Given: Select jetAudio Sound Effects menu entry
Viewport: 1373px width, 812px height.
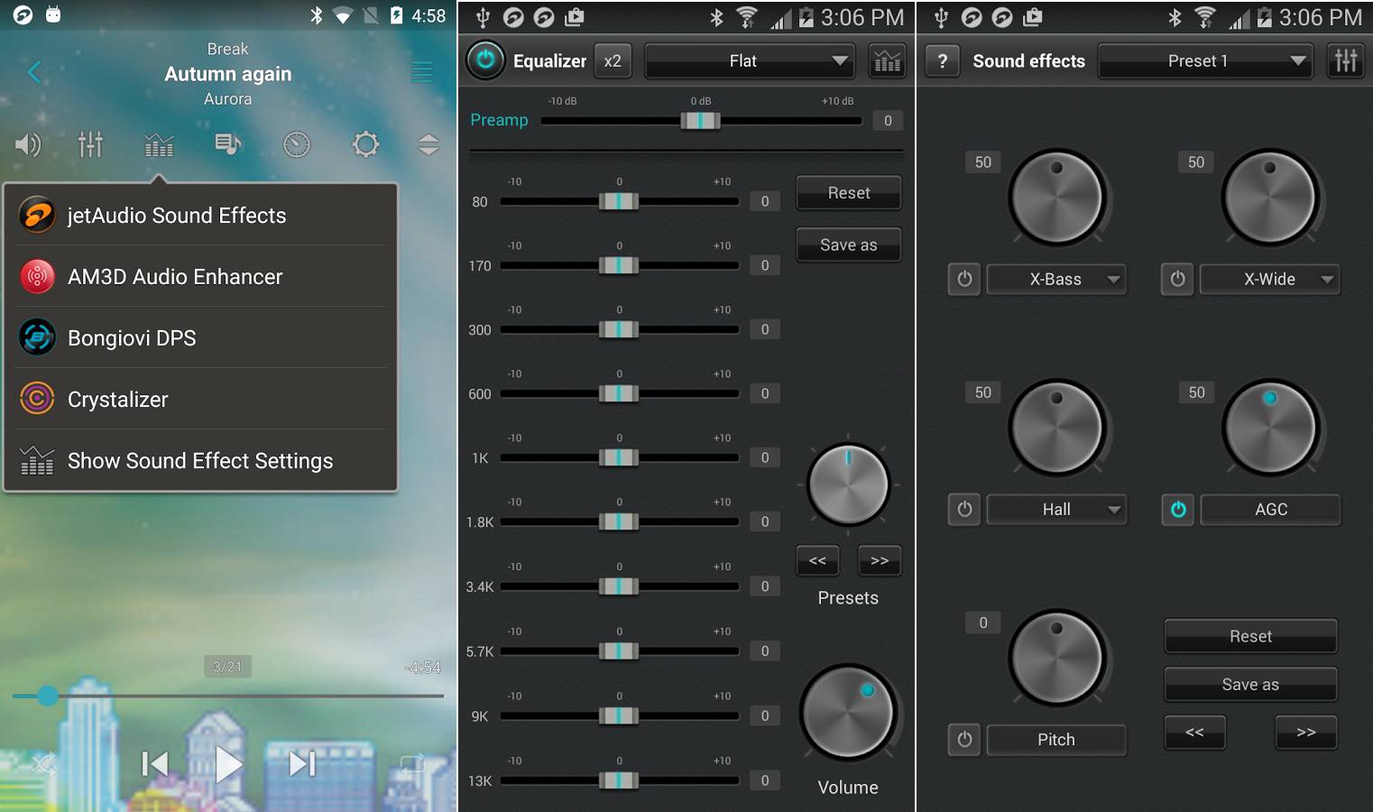Looking at the screenshot, I should coord(201,215).
